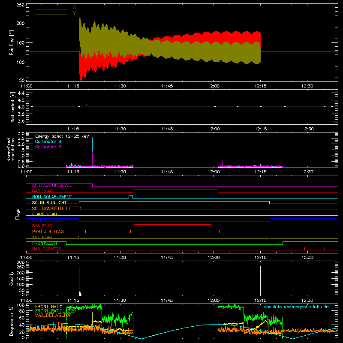
Task: Click the 'Degrees or %' axis title
Action: coord(12,322)
